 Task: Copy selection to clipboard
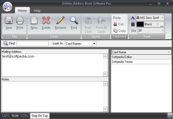tap(120, 31)
